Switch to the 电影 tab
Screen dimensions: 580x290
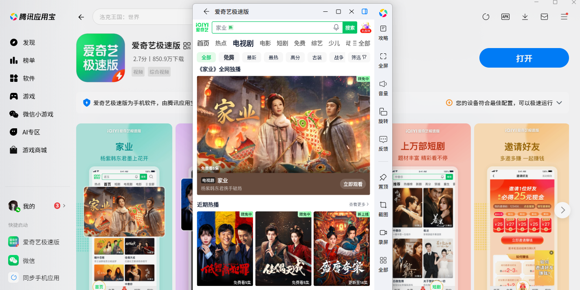coord(265,43)
